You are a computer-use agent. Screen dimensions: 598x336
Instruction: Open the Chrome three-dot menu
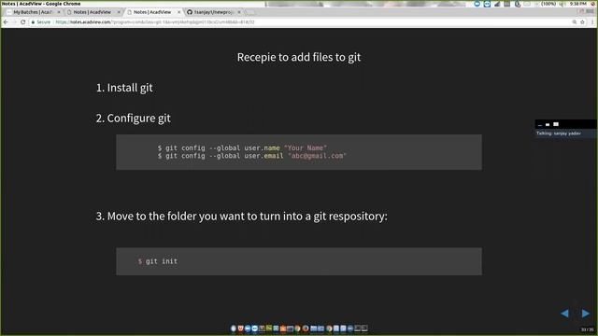(592, 22)
